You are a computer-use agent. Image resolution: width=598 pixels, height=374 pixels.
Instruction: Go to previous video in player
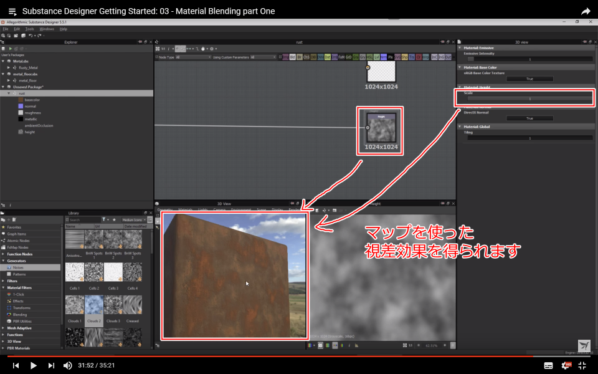click(x=16, y=366)
